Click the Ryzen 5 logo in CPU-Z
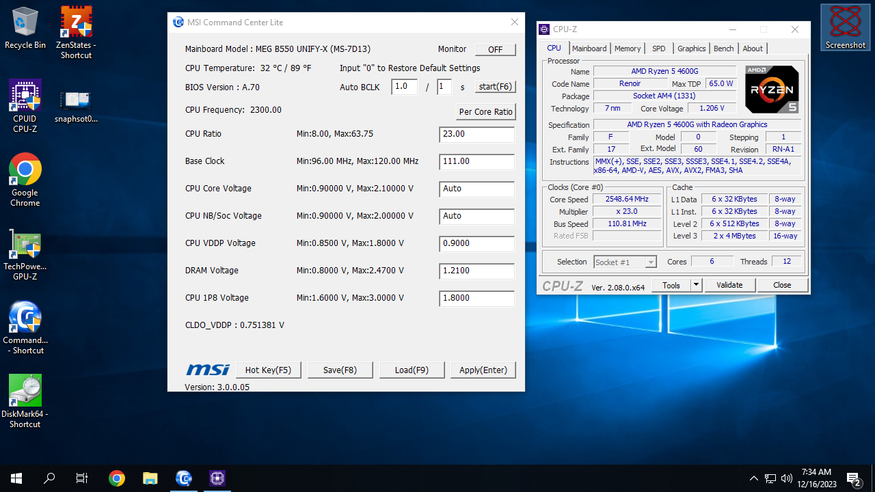This screenshot has width=875, height=492. click(x=772, y=90)
